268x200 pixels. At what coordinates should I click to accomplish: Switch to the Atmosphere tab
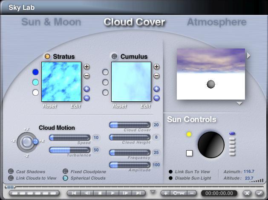tap(217, 22)
